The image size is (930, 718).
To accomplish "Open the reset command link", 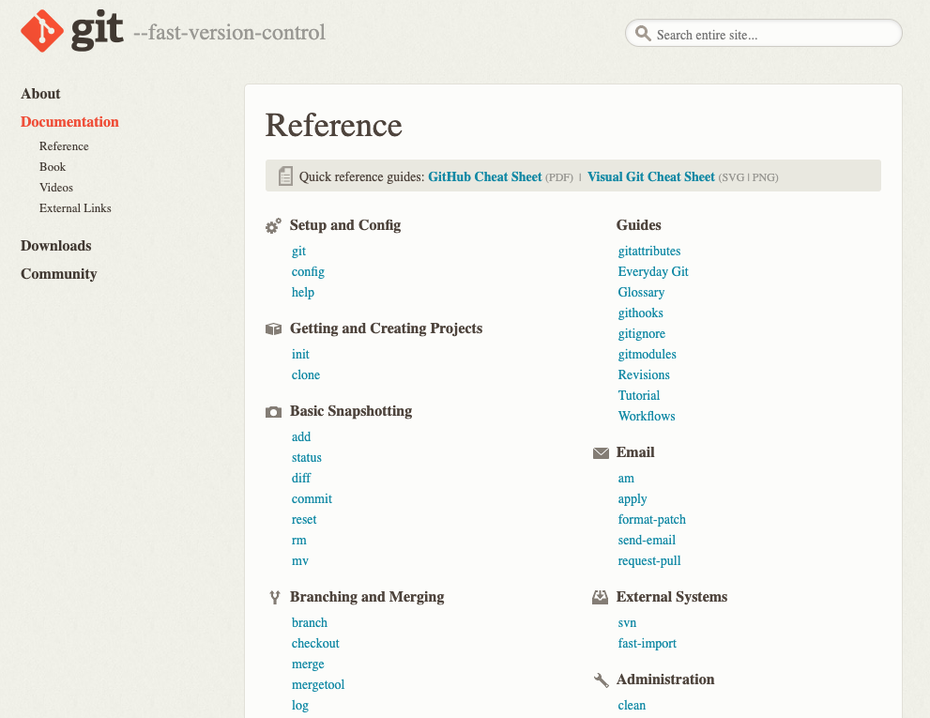I will [304, 520].
